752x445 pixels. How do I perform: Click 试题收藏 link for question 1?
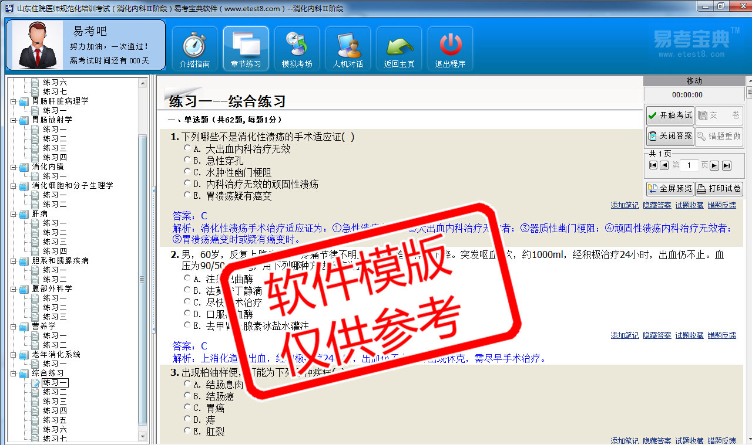click(689, 205)
